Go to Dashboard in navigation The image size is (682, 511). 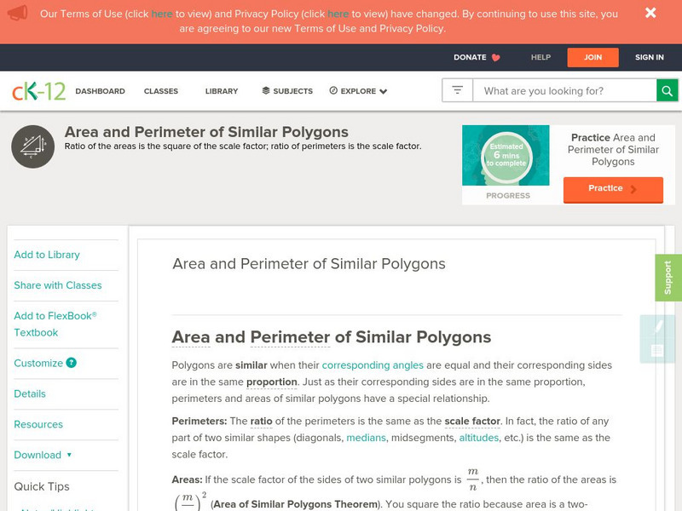(x=100, y=91)
